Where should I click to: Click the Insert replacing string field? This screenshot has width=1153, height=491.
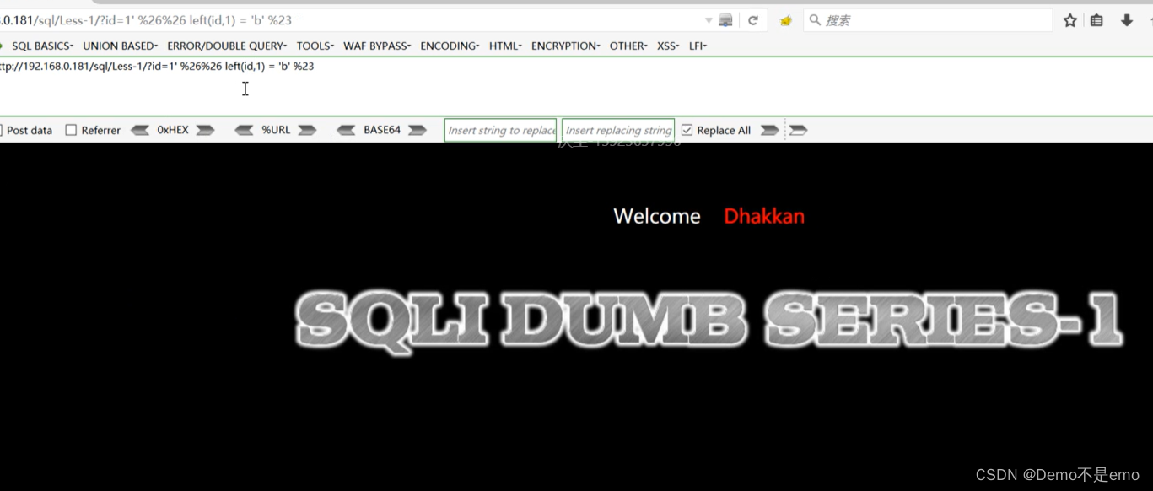[618, 130]
